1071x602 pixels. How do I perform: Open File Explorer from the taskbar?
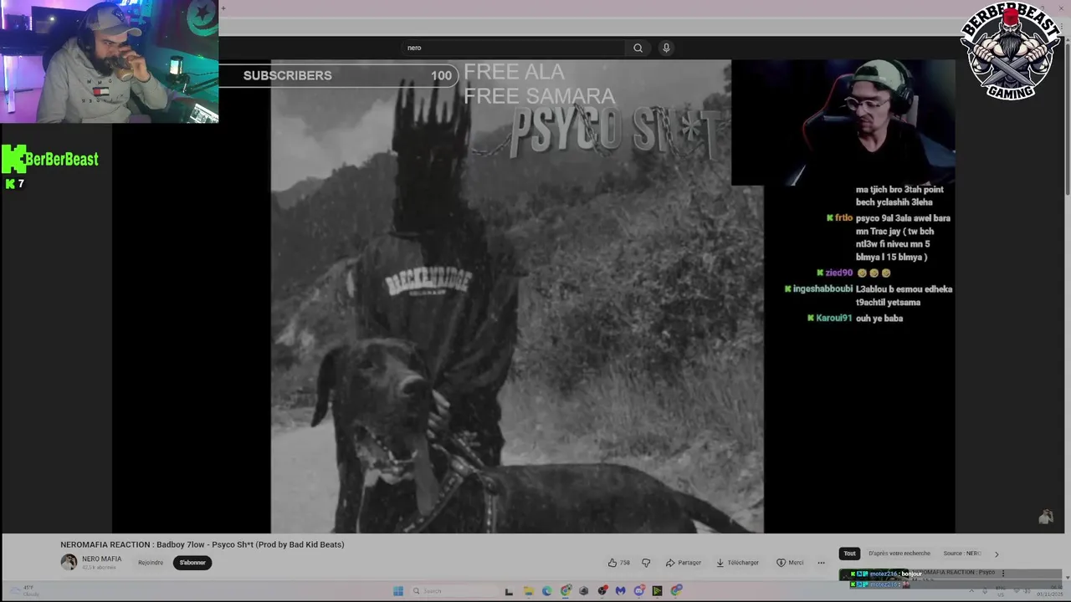529,591
